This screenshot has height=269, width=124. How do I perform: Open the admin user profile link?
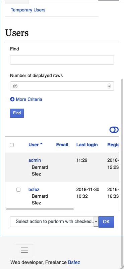point(35,160)
